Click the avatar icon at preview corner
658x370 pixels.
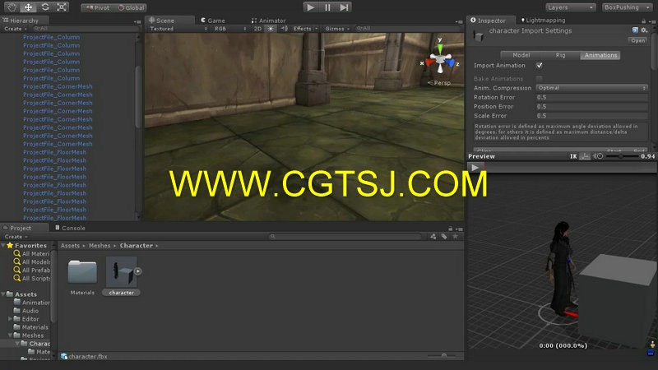[x=651, y=345]
